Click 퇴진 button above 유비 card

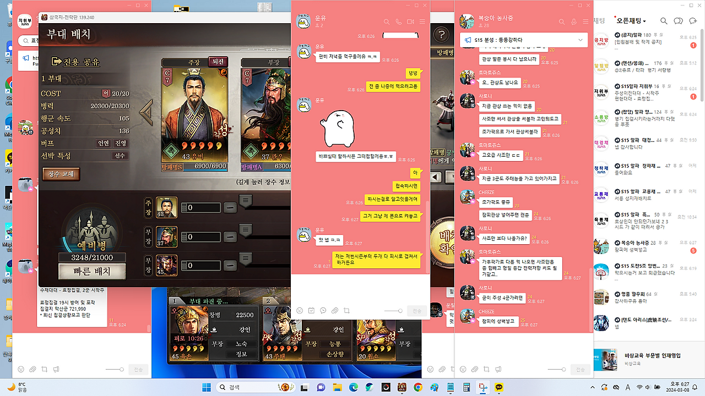pos(217,62)
